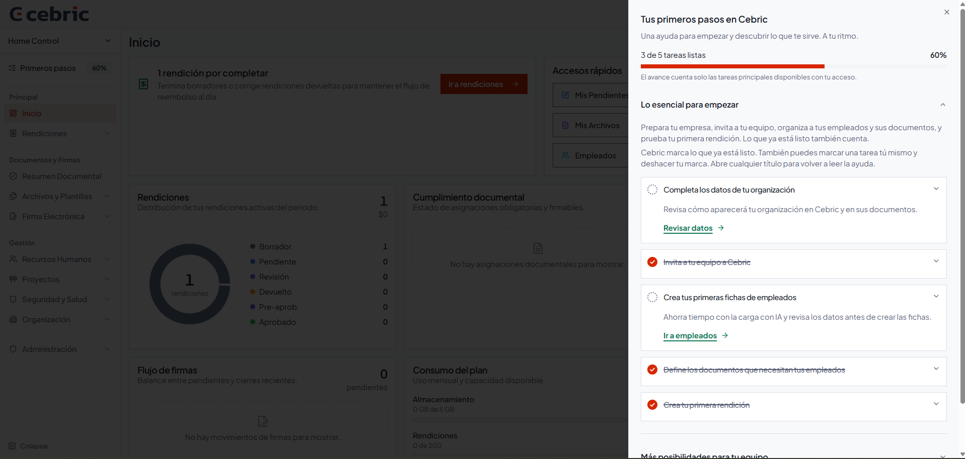Viewport: 965px width, 459px height.
Task: Click the Colapsar sidebar icon
Action: [12, 446]
